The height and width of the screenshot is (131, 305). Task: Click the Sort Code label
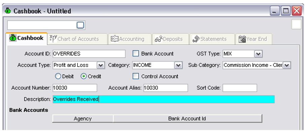(x=208, y=88)
